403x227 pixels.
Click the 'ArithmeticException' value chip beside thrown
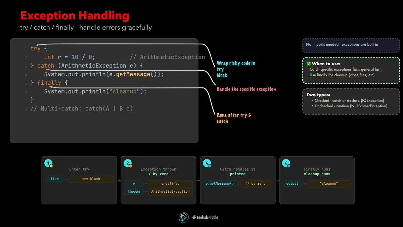click(x=171, y=192)
